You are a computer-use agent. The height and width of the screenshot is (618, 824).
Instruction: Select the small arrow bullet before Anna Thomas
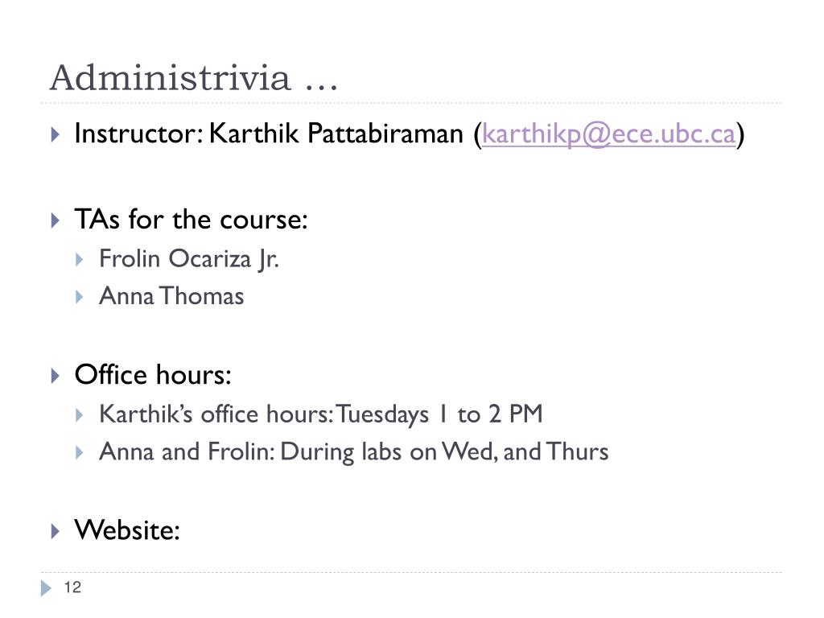coord(80,297)
